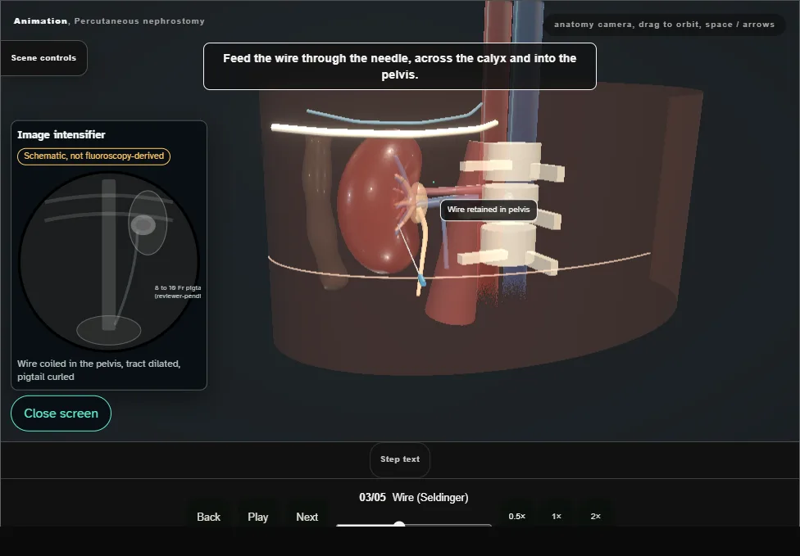The image size is (800, 556).
Task: Click the 'Wire retained in pelvis' label
Action: coord(489,210)
